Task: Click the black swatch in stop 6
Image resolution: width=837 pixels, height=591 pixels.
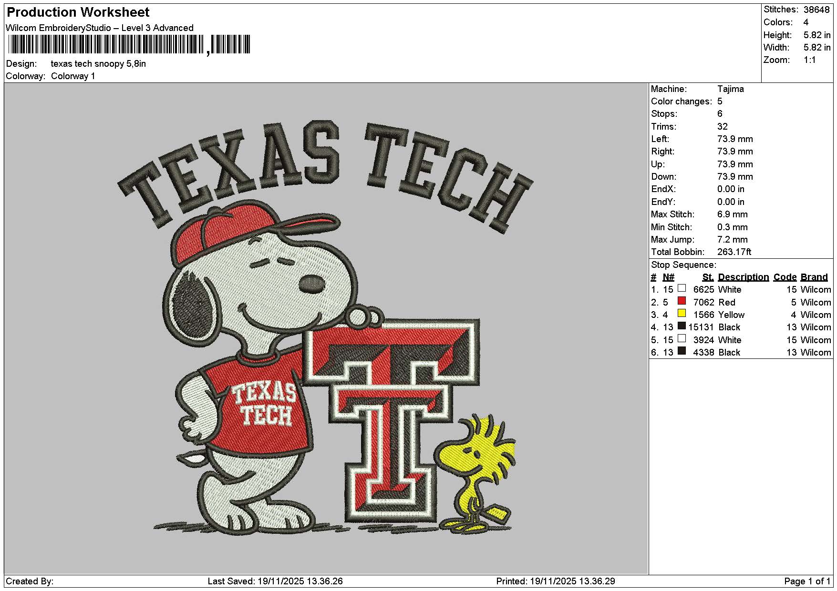Action: click(x=682, y=351)
